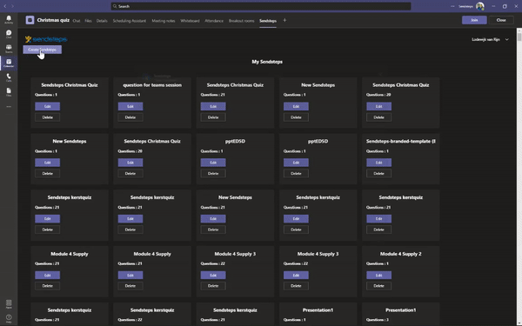Viewport: 522px width, 326px height.
Task: Join the Christmas quiz meeting
Action: 474,20
